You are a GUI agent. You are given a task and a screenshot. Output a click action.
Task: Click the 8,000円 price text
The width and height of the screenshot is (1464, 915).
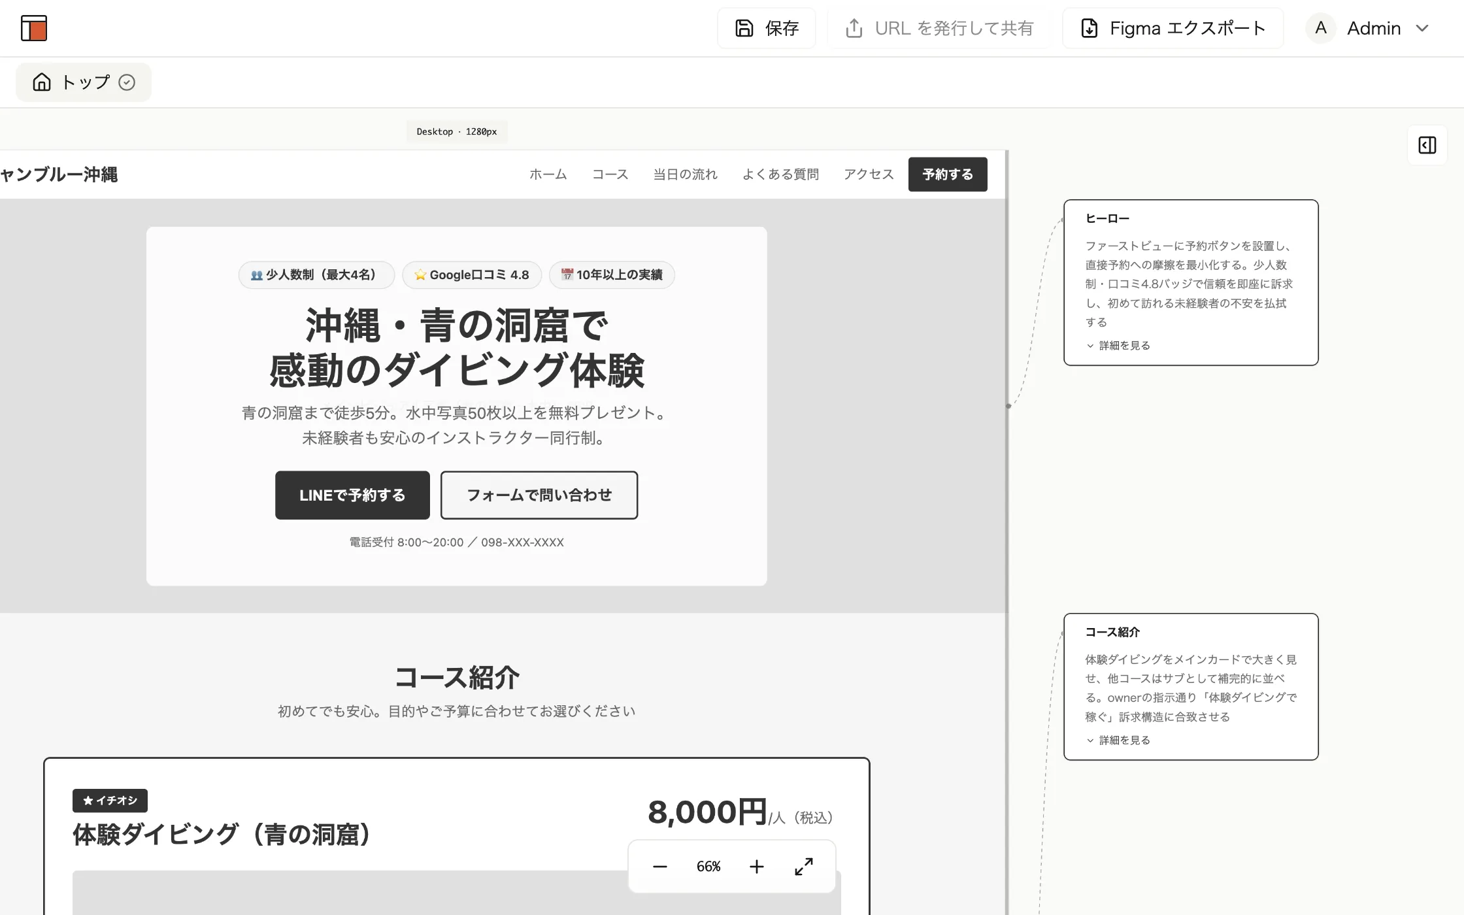point(707,812)
